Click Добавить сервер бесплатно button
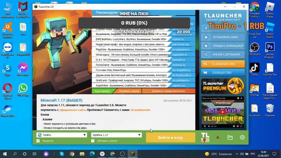281x158 pixels. [x=169, y=91]
